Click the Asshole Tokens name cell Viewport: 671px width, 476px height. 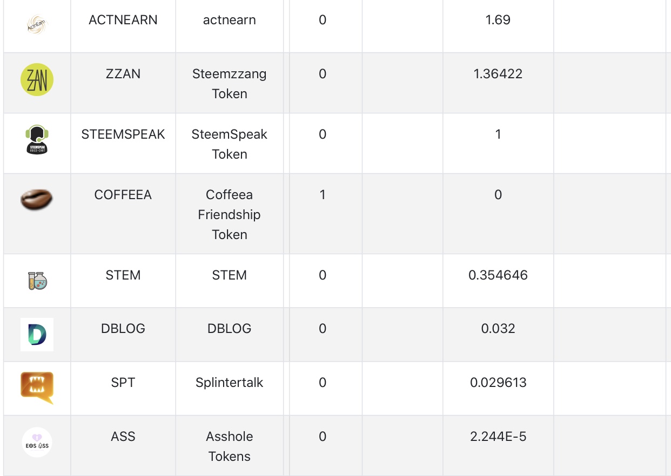coord(229,446)
